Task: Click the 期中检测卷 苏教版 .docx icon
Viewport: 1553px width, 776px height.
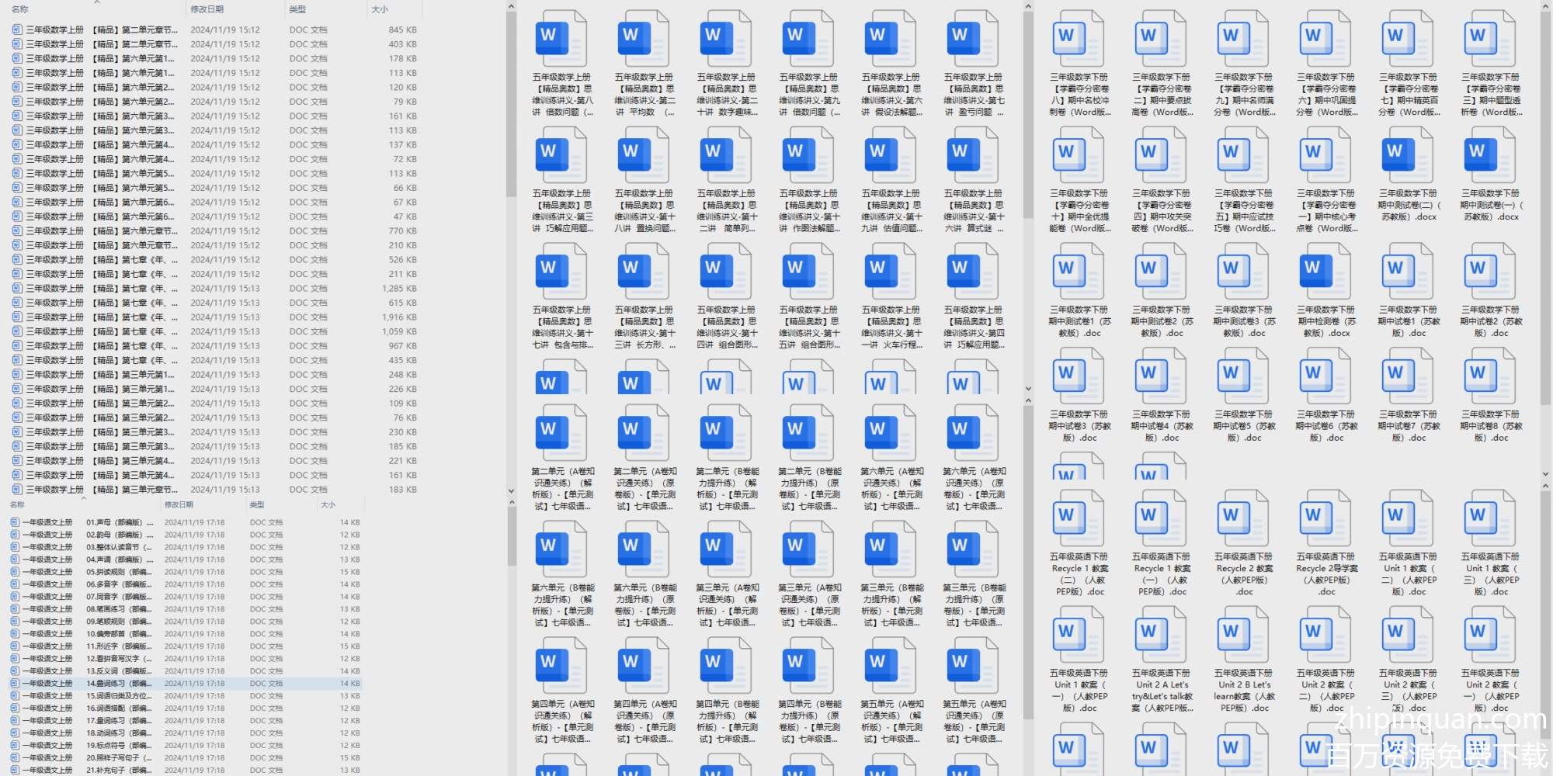Action: (x=1325, y=272)
